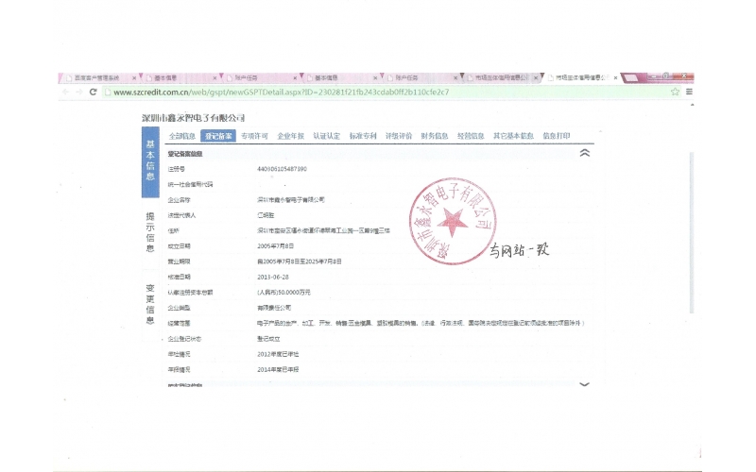Go forward with the browser forward arrow
756x472 pixels.
point(79,92)
